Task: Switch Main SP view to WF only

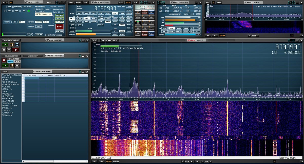Action: tap(101, 161)
